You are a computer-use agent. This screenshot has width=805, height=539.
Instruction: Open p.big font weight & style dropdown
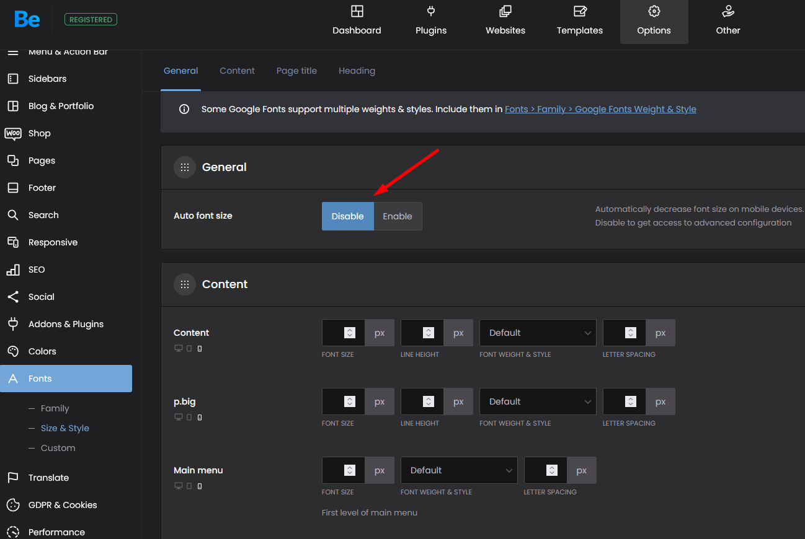(x=538, y=401)
